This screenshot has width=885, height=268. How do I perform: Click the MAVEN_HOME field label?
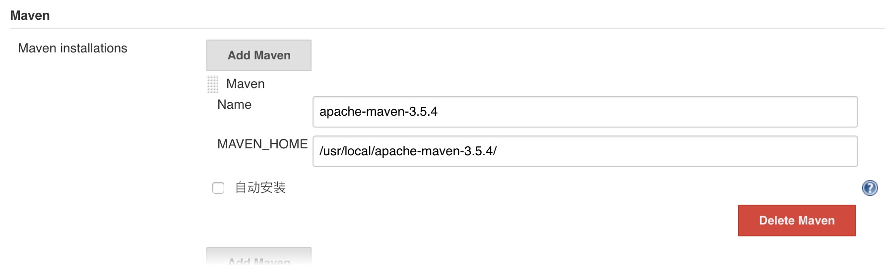pyautogui.click(x=262, y=144)
